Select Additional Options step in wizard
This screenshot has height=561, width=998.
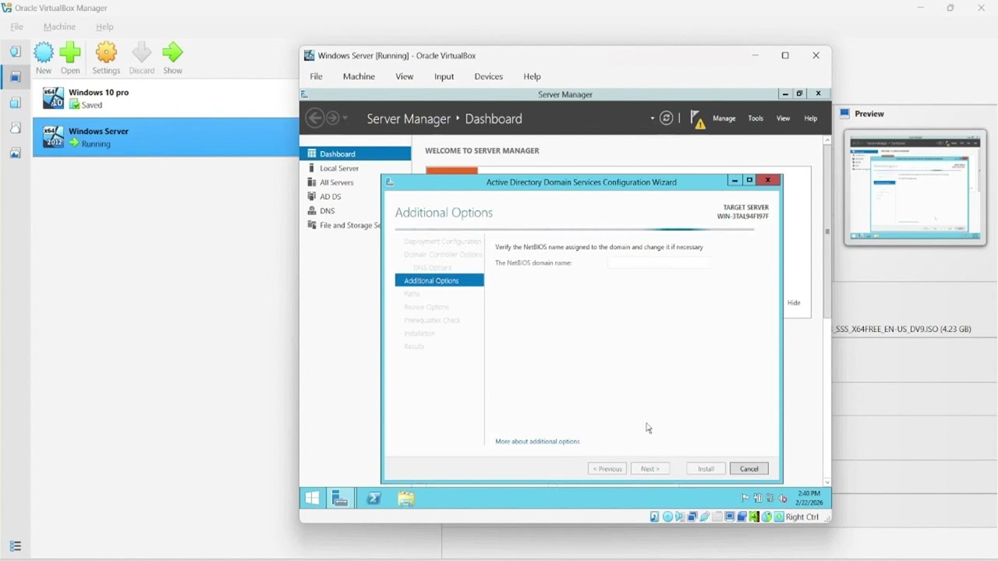440,280
